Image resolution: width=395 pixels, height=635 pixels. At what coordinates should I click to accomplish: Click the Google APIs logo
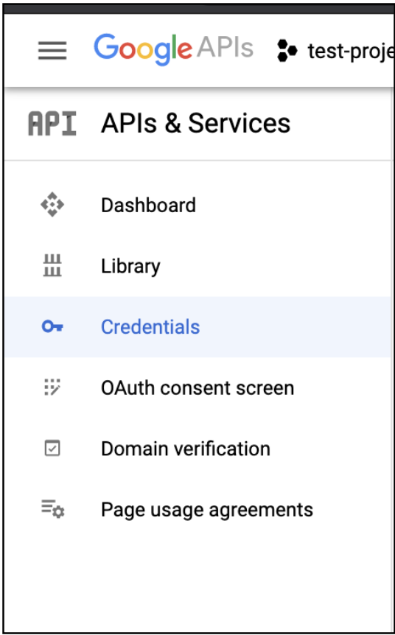coord(174,50)
